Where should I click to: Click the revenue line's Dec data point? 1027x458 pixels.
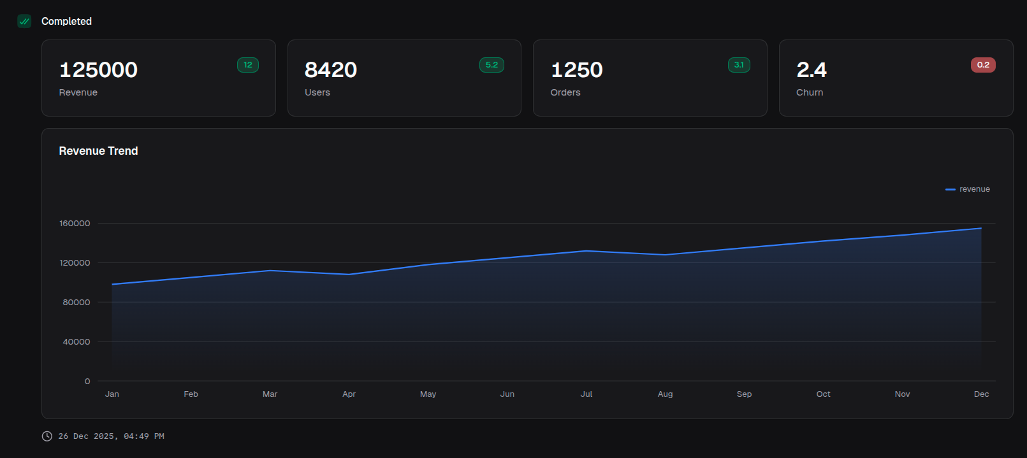[x=981, y=228]
